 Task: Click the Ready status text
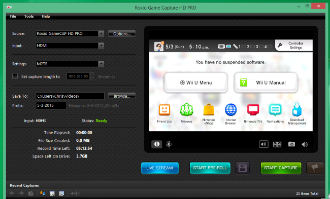pyautogui.click(x=102, y=121)
